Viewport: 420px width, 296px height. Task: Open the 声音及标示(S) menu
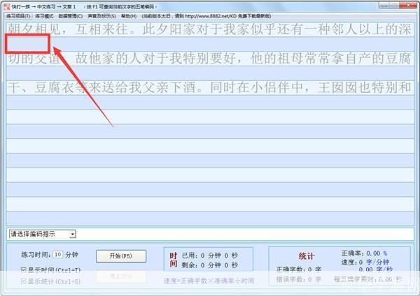(101, 16)
